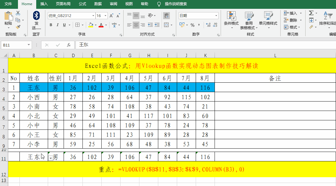Screen dimensions: 336x186
Task: Click the 单元格样式 button
Action: (x=268, y=20)
